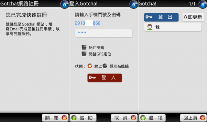Viewport: 207px width, 122px height.
Task: Check the 記住密碼 checkbox
Action: pyautogui.click(x=84, y=47)
